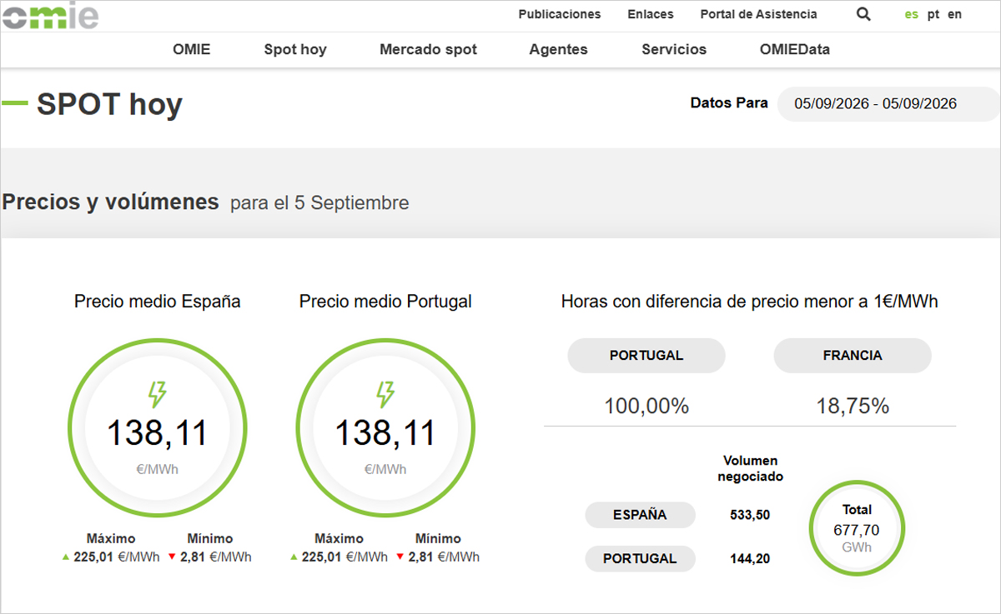Click the SPOT hoy page heading

click(x=109, y=105)
